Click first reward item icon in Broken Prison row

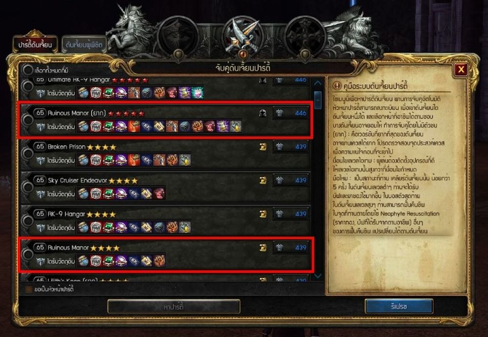83,160
